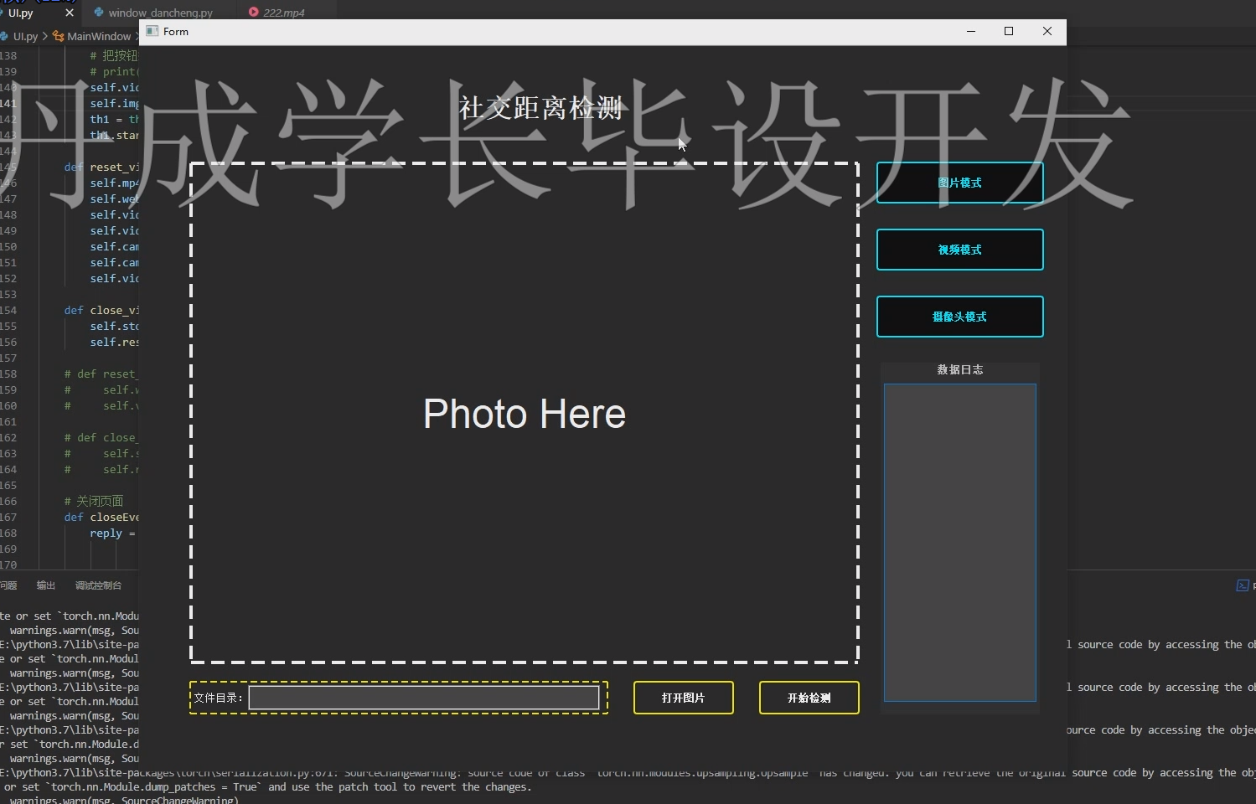The width and height of the screenshot is (1256, 804).
Task: Click the MainWindow class icon in breadcrumb
Action: [x=58, y=36]
